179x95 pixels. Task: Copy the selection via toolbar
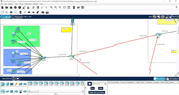(33, 8)
